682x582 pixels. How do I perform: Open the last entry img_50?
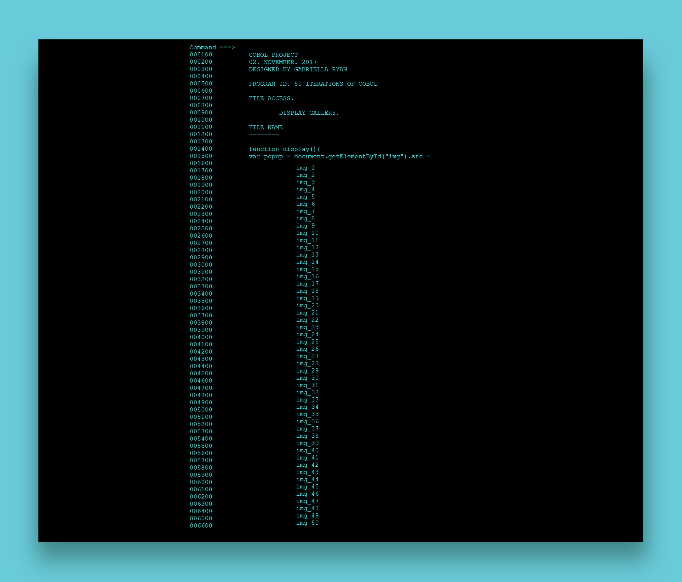[307, 523]
